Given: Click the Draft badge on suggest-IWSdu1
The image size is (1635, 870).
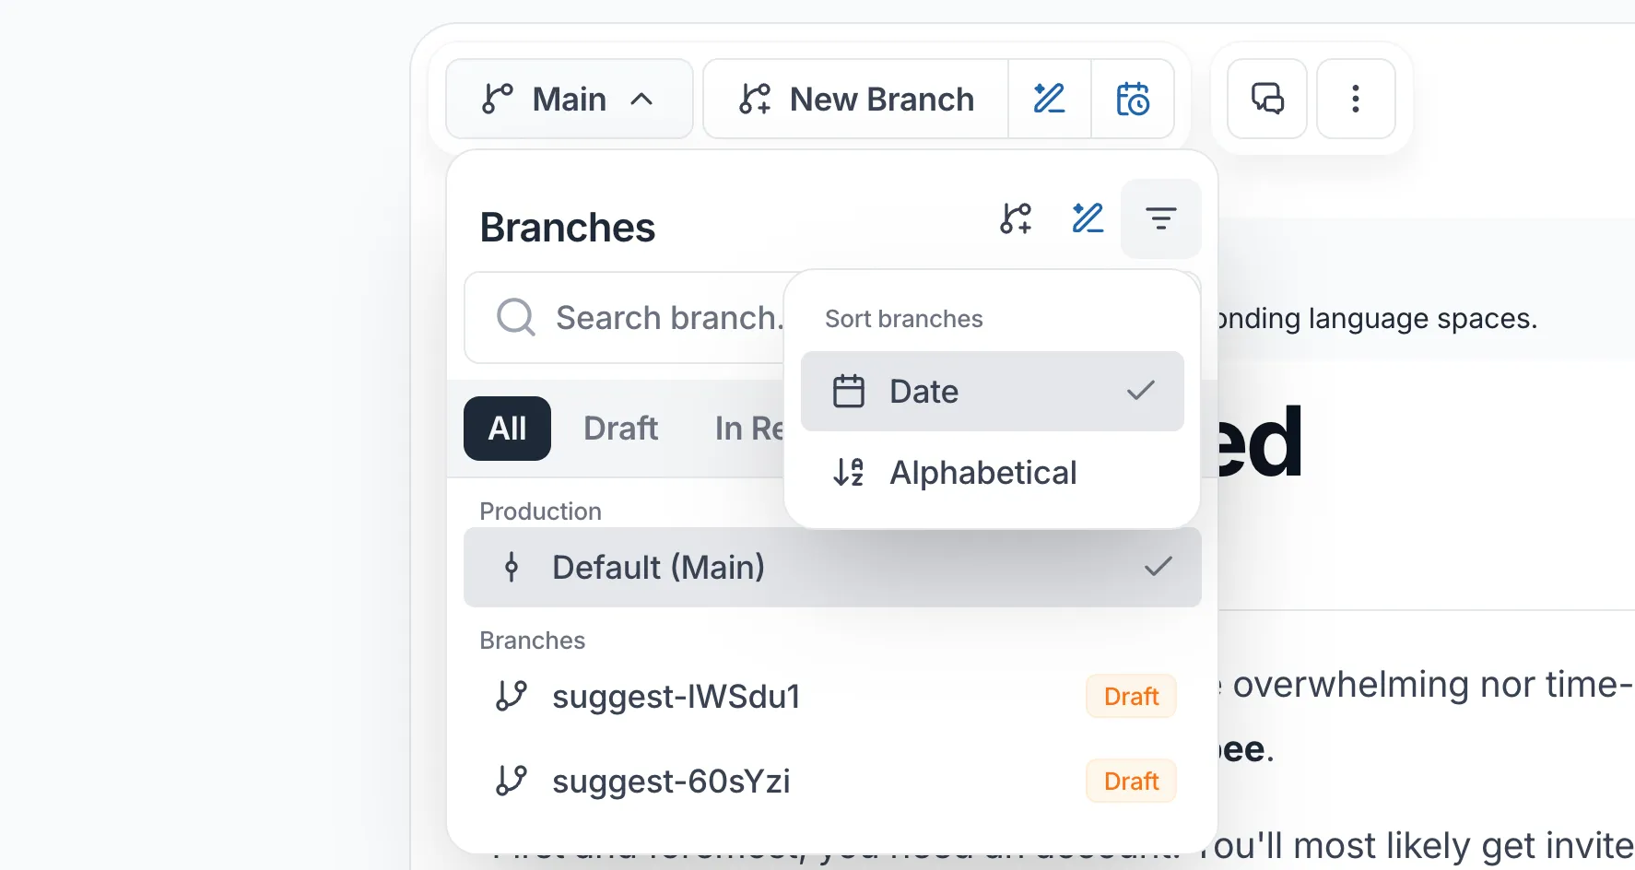Looking at the screenshot, I should 1131,696.
